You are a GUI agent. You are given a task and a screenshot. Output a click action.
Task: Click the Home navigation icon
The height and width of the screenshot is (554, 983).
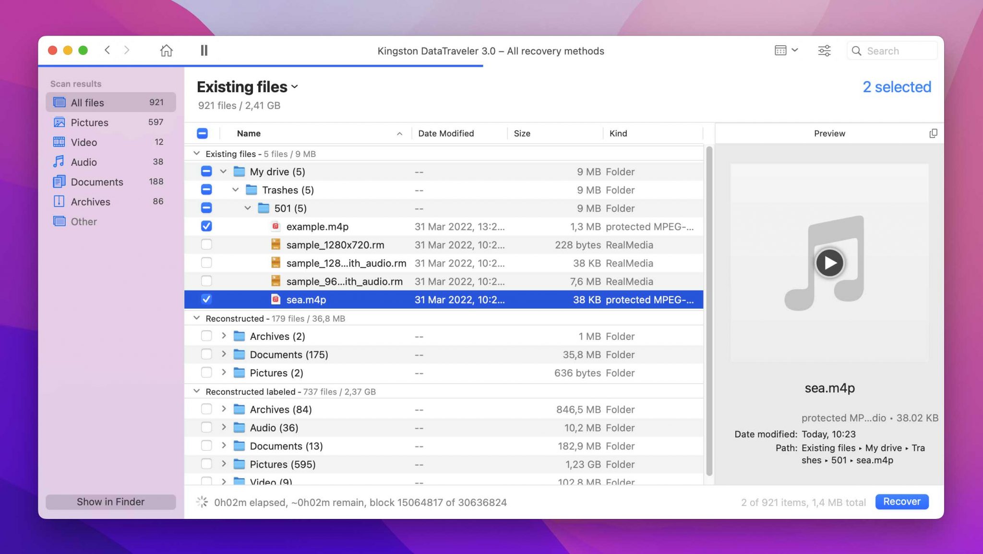tap(166, 50)
